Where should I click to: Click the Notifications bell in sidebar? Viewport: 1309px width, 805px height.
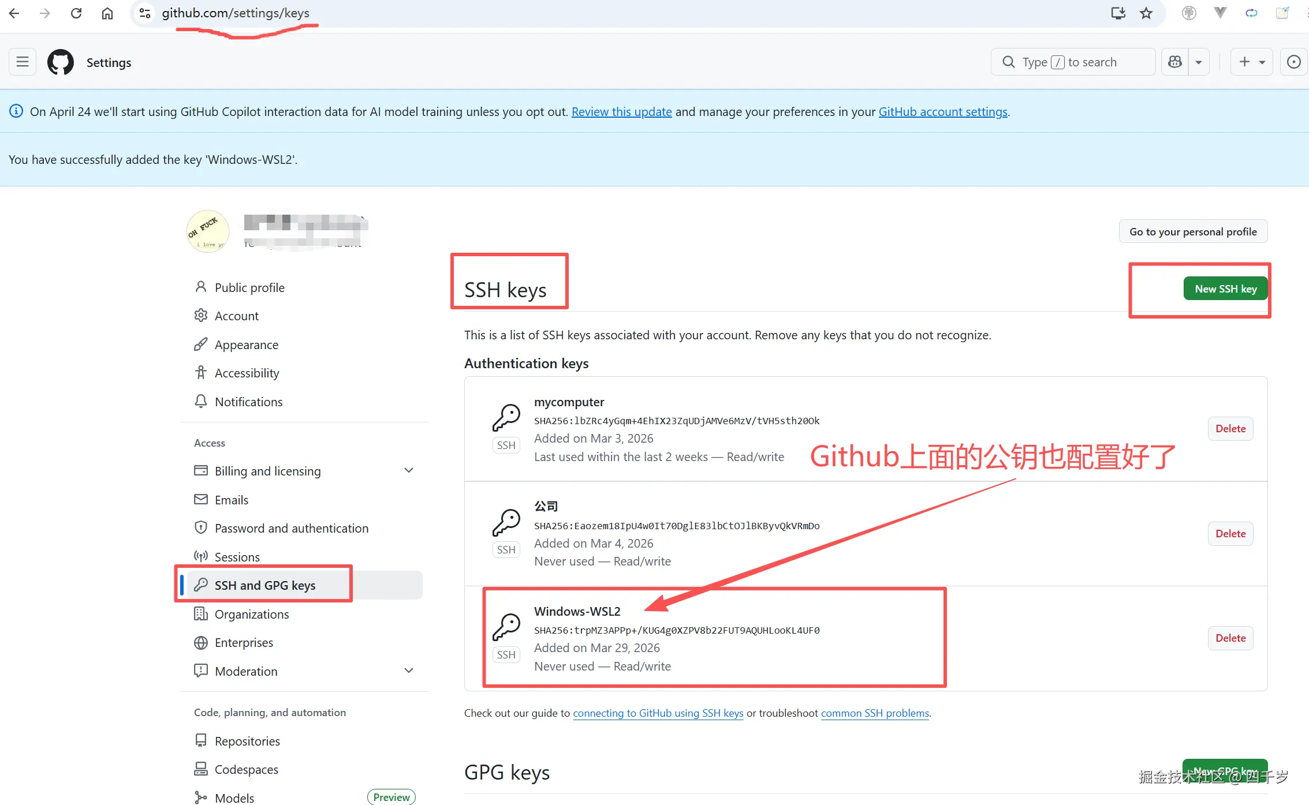click(x=200, y=401)
